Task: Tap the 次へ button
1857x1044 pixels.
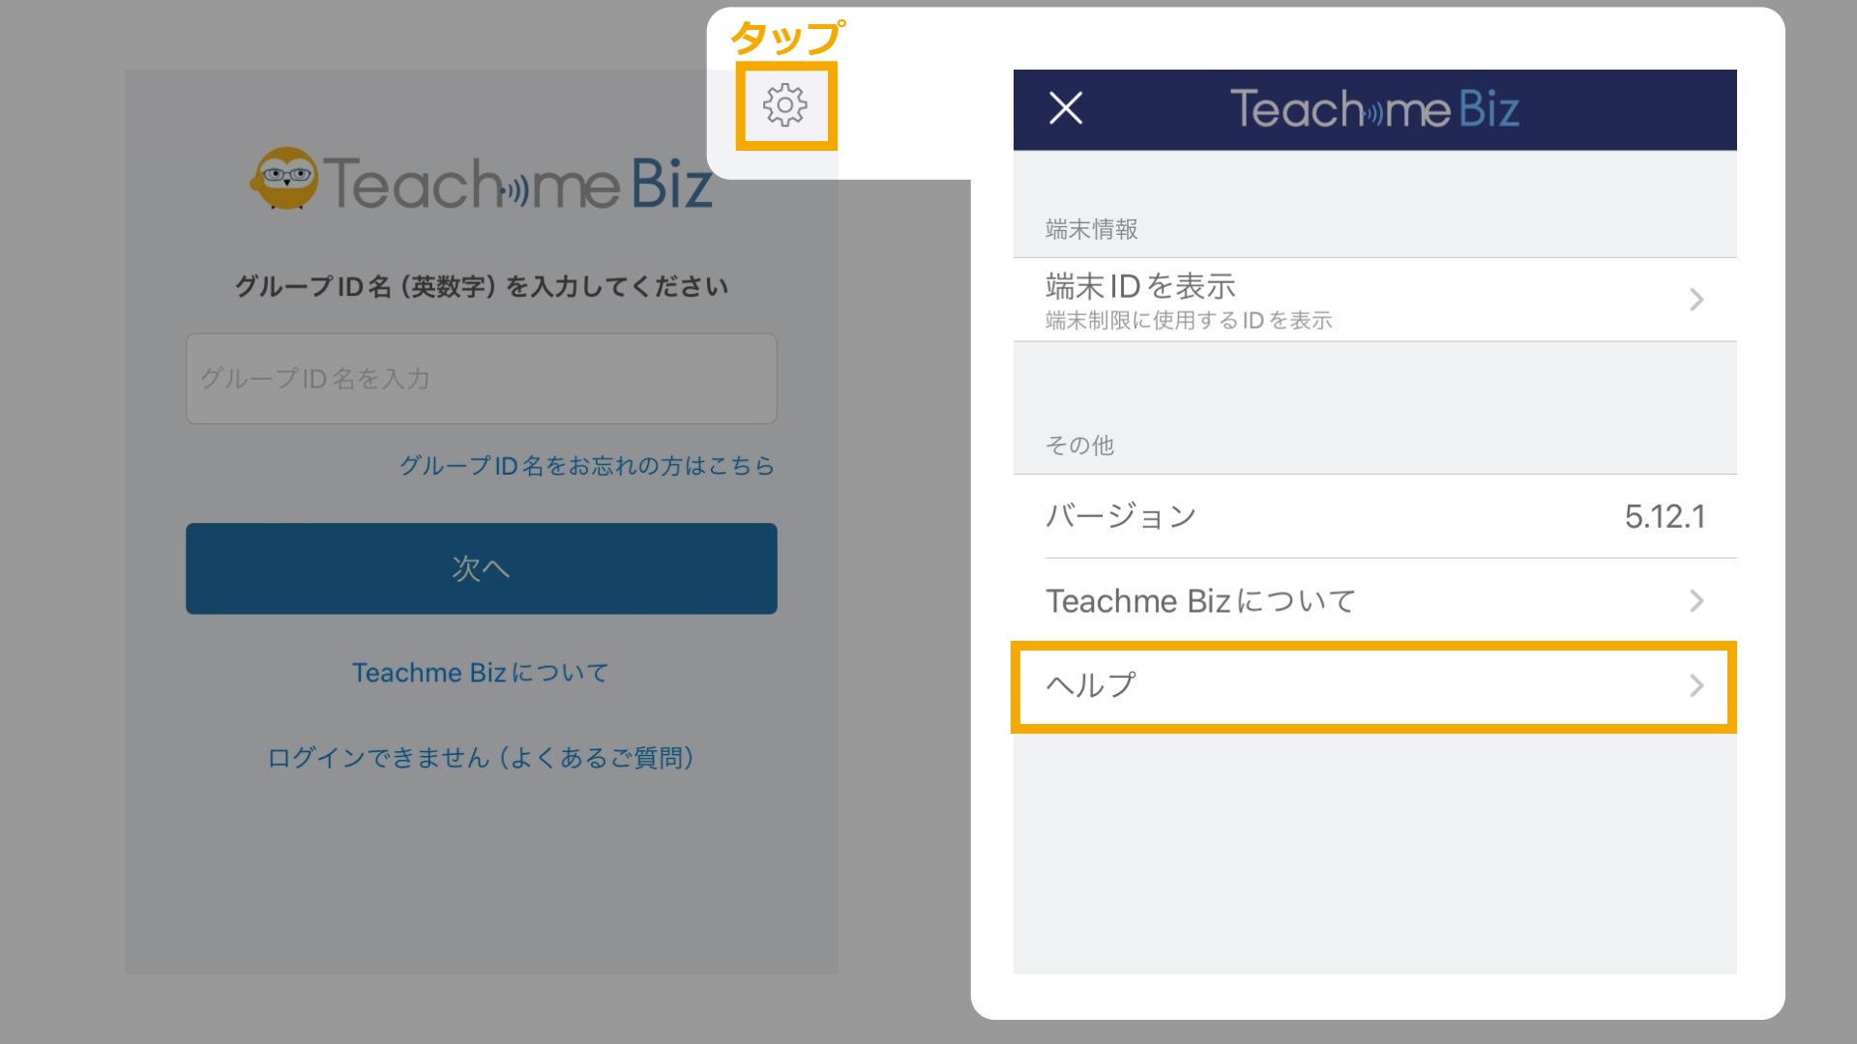Action: coord(481,568)
